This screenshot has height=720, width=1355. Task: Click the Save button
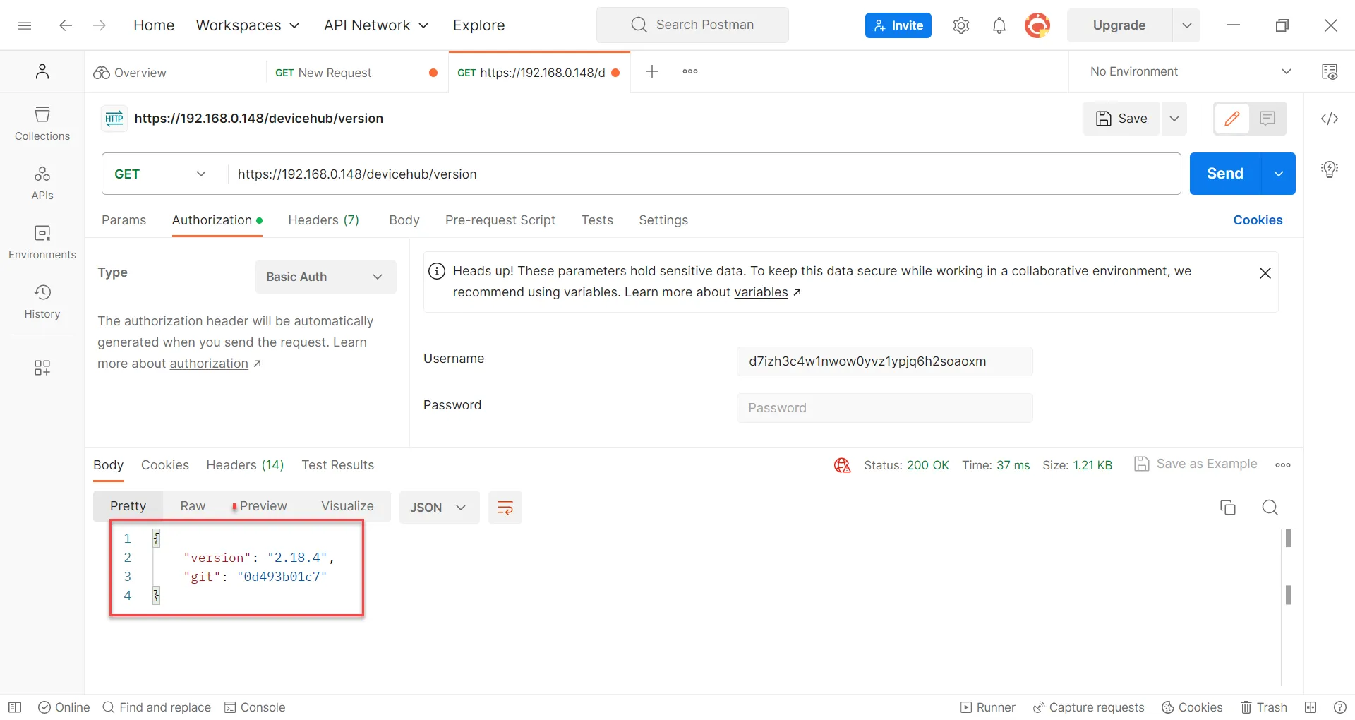pyautogui.click(x=1121, y=119)
